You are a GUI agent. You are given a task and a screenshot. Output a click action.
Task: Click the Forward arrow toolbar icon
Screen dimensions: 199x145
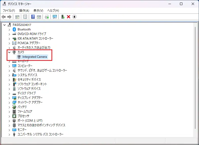(x=9, y=17)
